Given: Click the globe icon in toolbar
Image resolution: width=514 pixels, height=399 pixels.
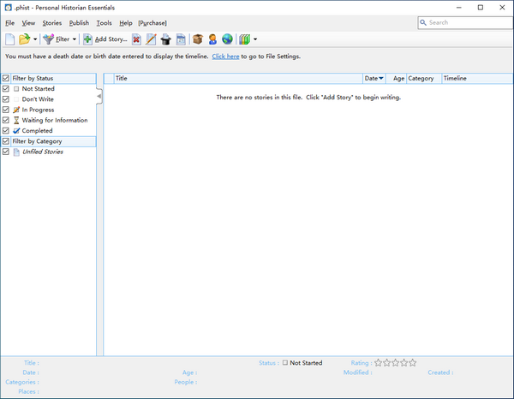Looking at the screenshot, I should point(227,39).
